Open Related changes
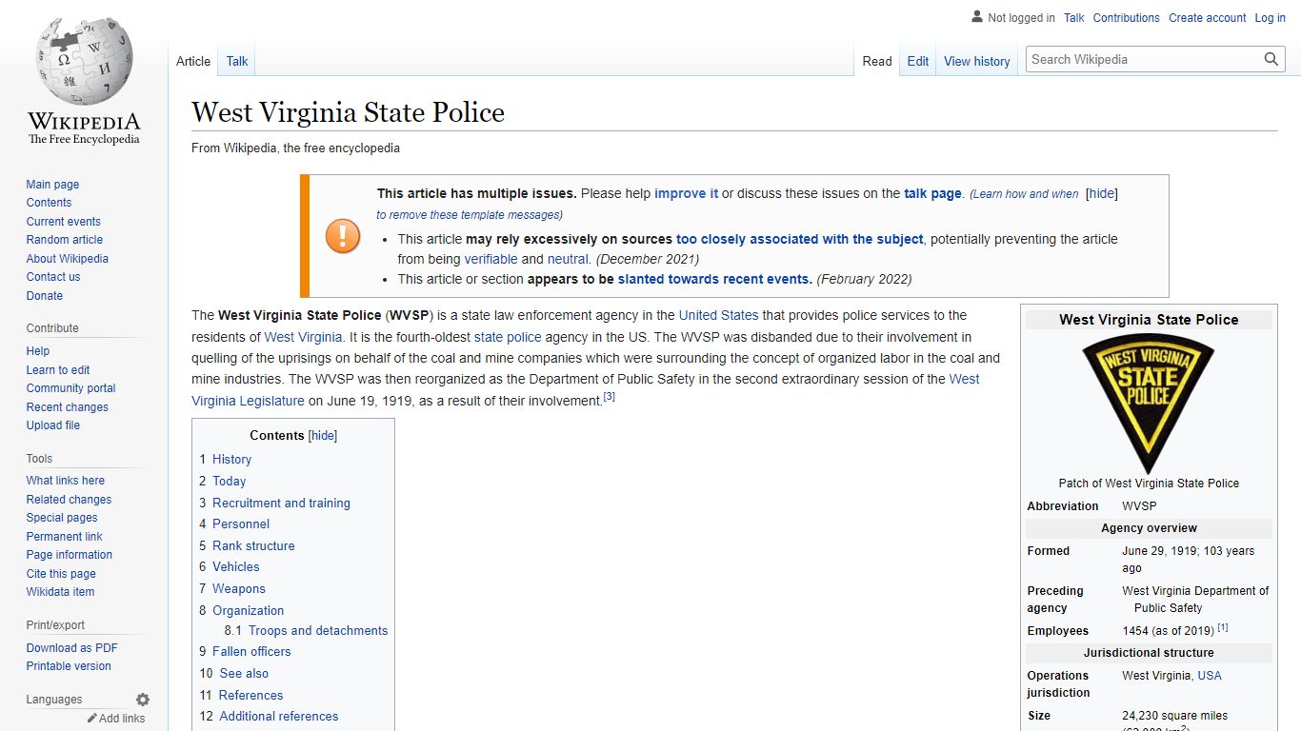 pos(69,500)
